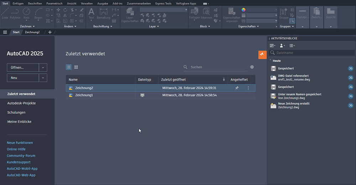Toggle group selection on/off in Gruppen
Image resolution: width=356 pixels, height=185 pixels.
292,21
